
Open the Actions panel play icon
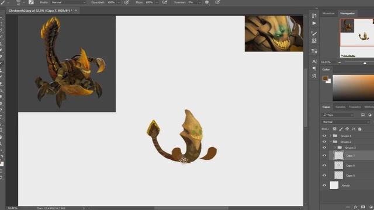[314, 23]
